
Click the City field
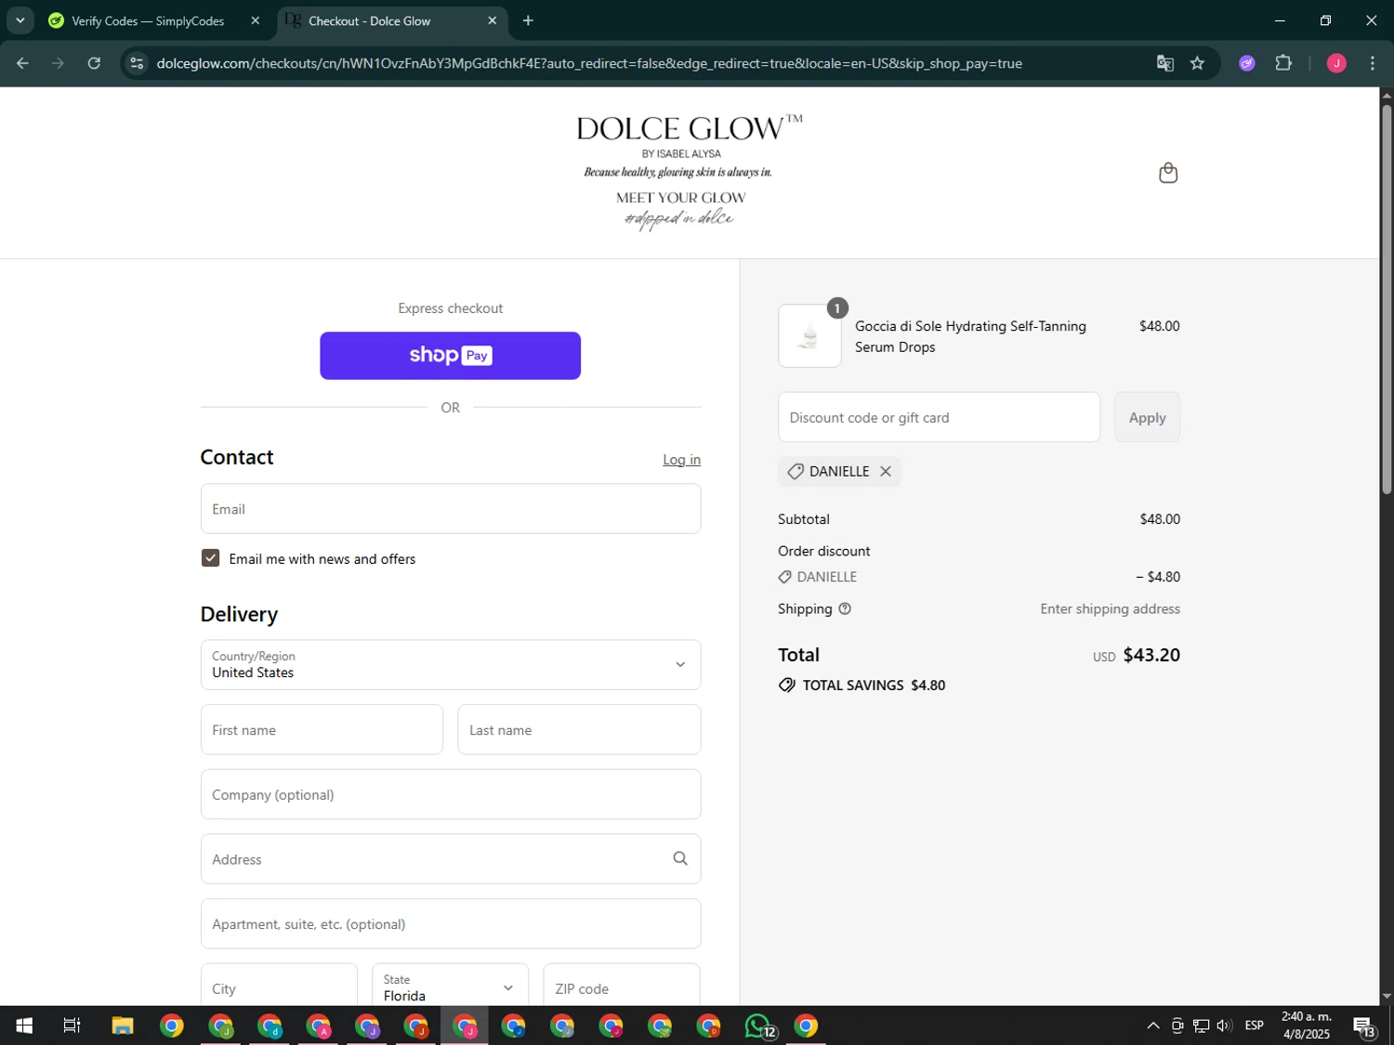[279, 986]
